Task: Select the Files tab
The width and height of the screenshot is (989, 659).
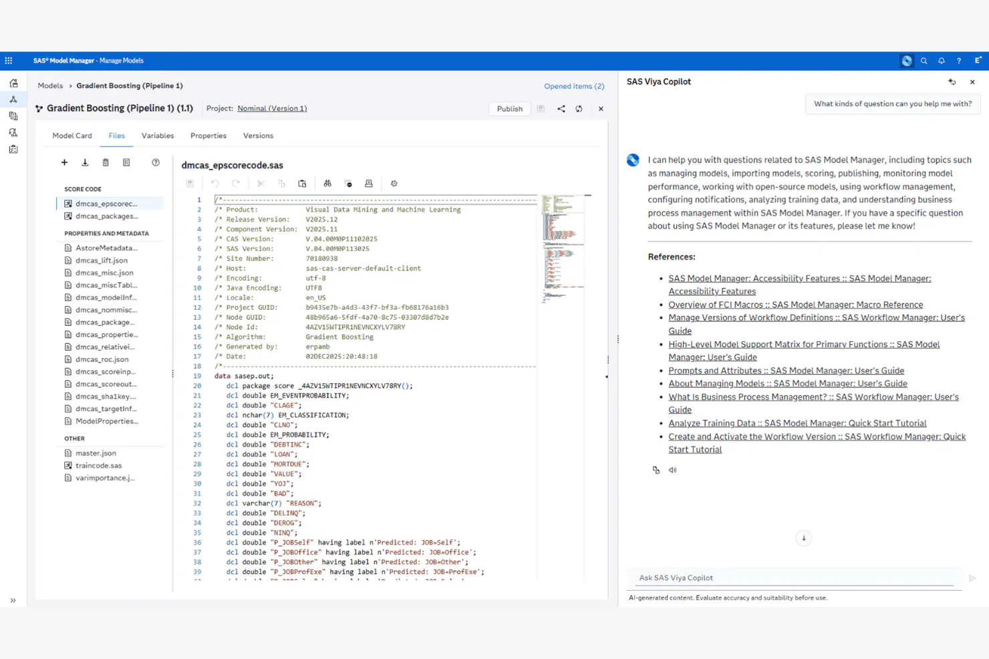Action: pos(117,136)
